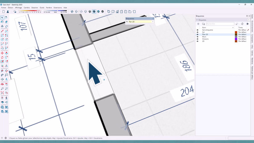Hide the Cloisons label with eye icon
This screenshot has height=143, width=254.
pyautogui.click(x=198, y=39)
